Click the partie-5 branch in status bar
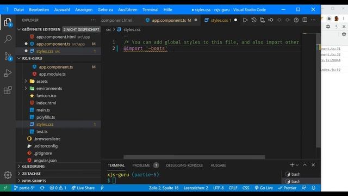The width and height of the screenshot is (348, 196). click(x=24, y=188)
